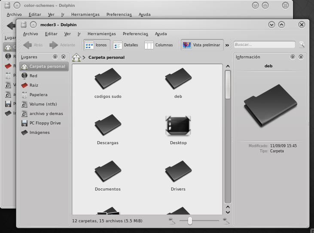
Task: Open the codigos sudo folder
Action: [108, 83]
